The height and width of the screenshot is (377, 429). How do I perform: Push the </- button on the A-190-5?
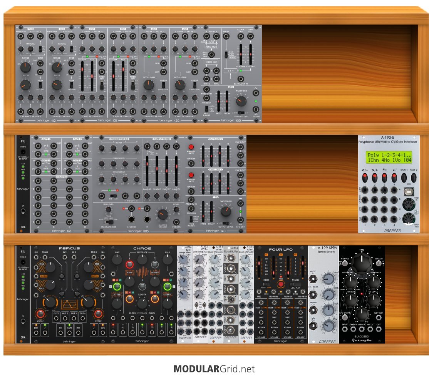365,178
